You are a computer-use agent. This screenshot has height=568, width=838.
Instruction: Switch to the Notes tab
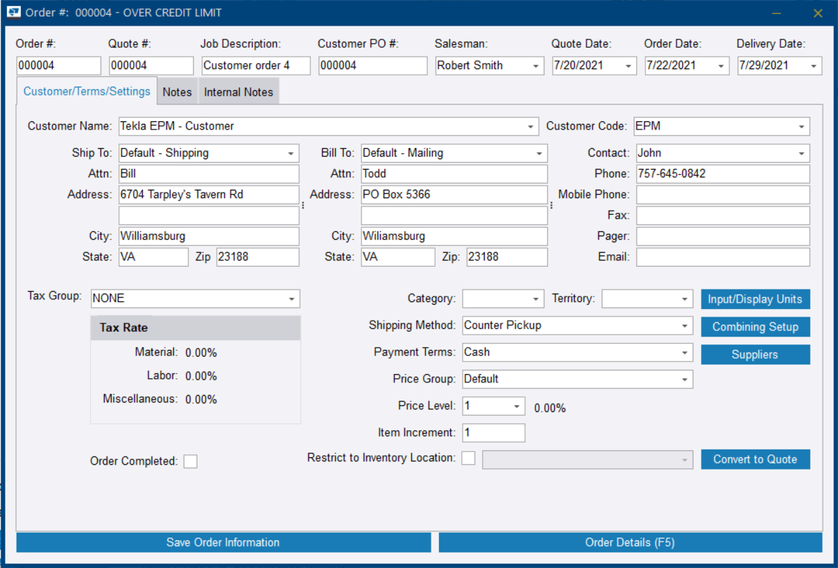tap(177, 92)
